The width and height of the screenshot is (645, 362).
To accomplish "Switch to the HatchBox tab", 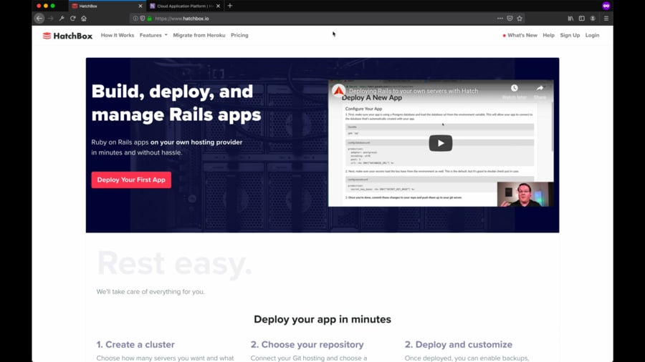I will pyautogui.click(x=107, y=6).
